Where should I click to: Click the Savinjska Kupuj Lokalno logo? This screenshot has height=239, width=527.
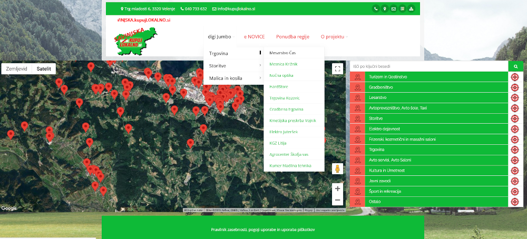[135, 41]
